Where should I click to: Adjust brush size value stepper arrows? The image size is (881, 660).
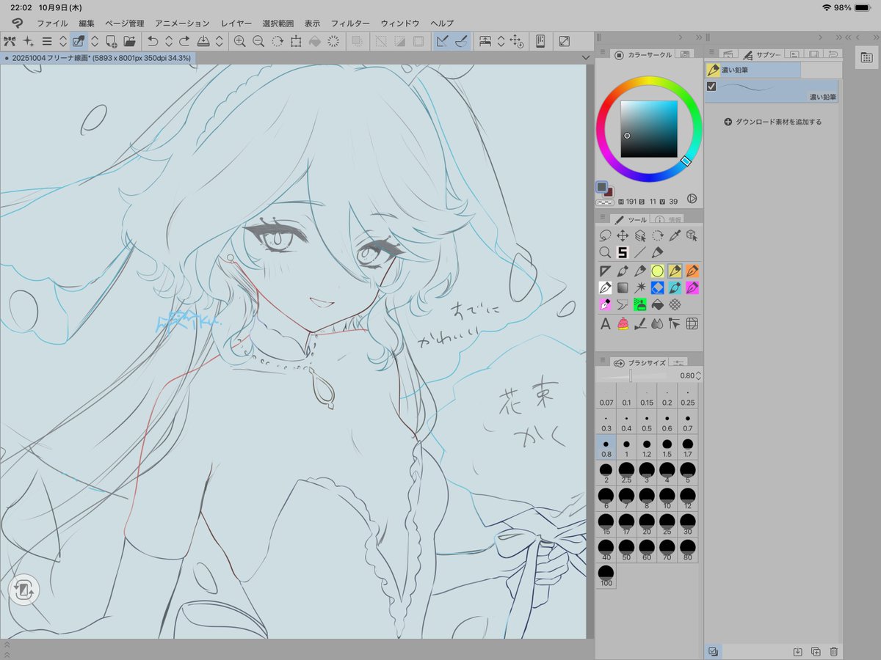point(698,375)
